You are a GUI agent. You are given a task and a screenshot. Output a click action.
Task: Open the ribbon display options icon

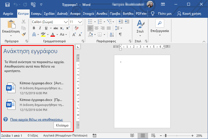tap(163, 4)
